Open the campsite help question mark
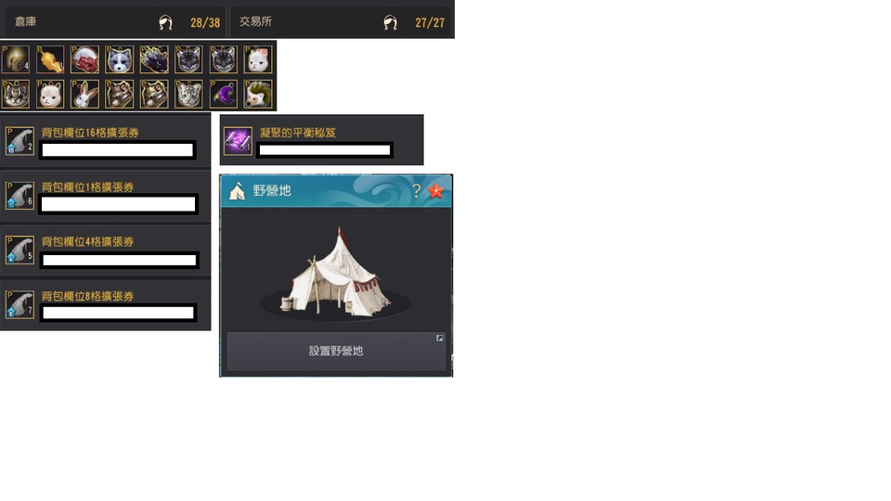891x501 pixels. pos(416,191)
